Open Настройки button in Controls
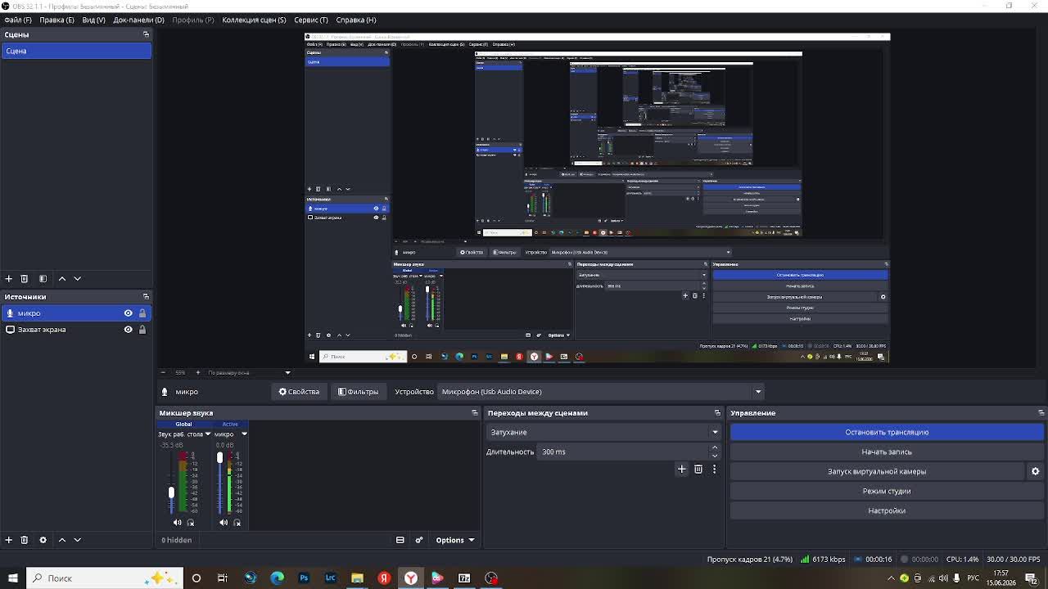 tap(887, 510)
